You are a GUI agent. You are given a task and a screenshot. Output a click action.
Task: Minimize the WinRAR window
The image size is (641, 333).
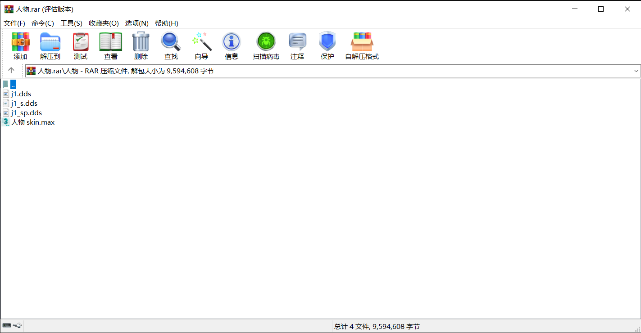pyautogui.click(x=574, y=9)
